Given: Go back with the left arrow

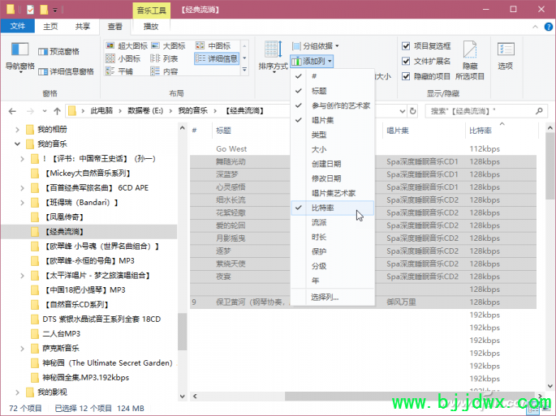Looking at the screenshot, I should (x=12, y=111).
